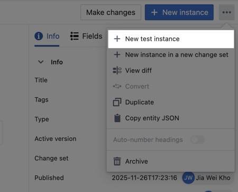Click the Info section heading text

coord(57,62)
